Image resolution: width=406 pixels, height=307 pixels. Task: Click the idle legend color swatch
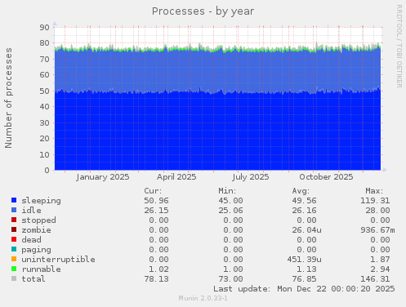point(14,210)
